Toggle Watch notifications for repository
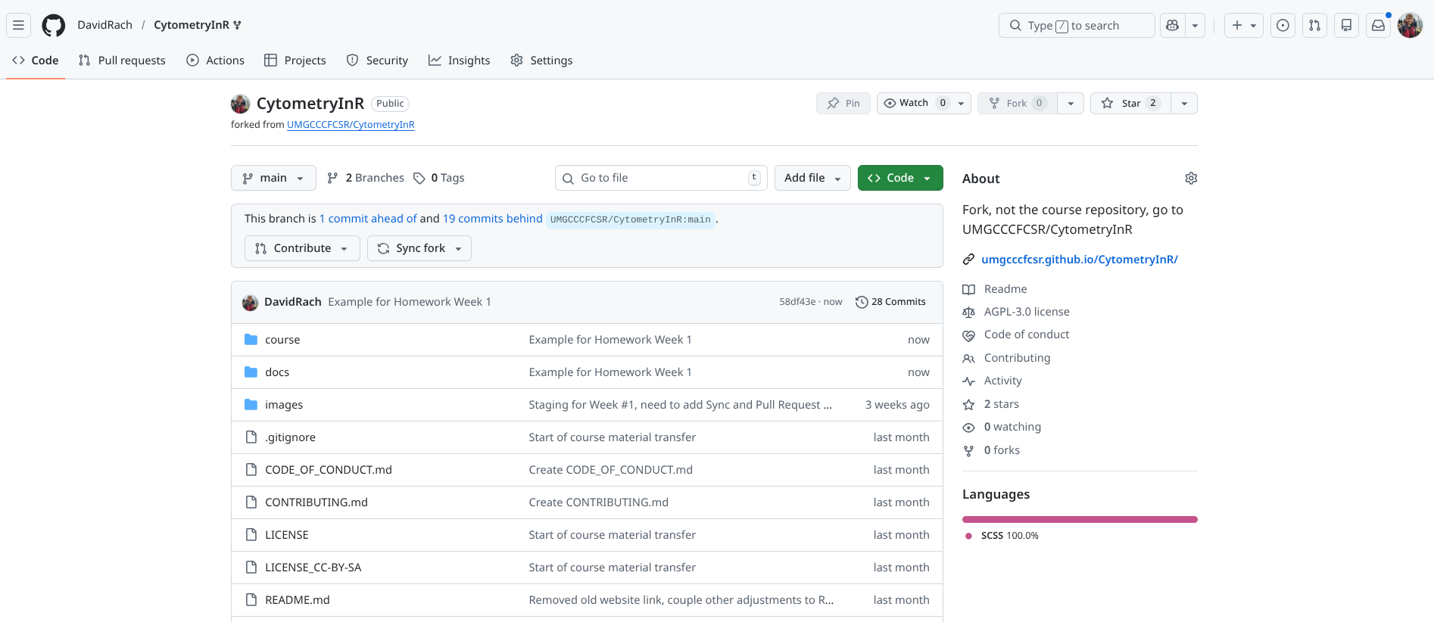The image size is (1434, 622). coord(915,103)
